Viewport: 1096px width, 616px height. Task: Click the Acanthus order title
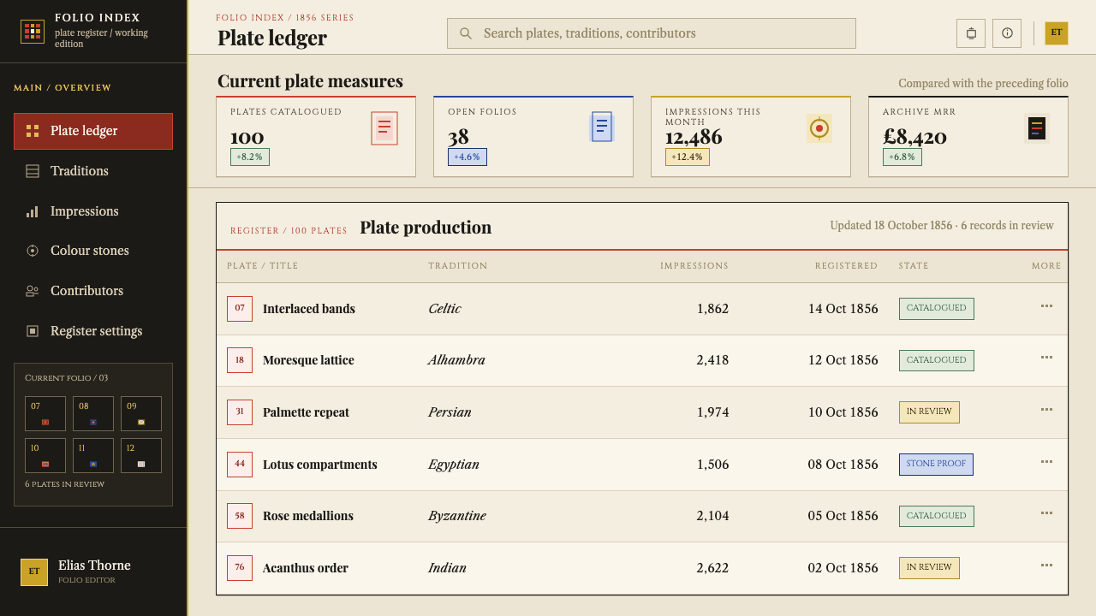tap(306, 568)
